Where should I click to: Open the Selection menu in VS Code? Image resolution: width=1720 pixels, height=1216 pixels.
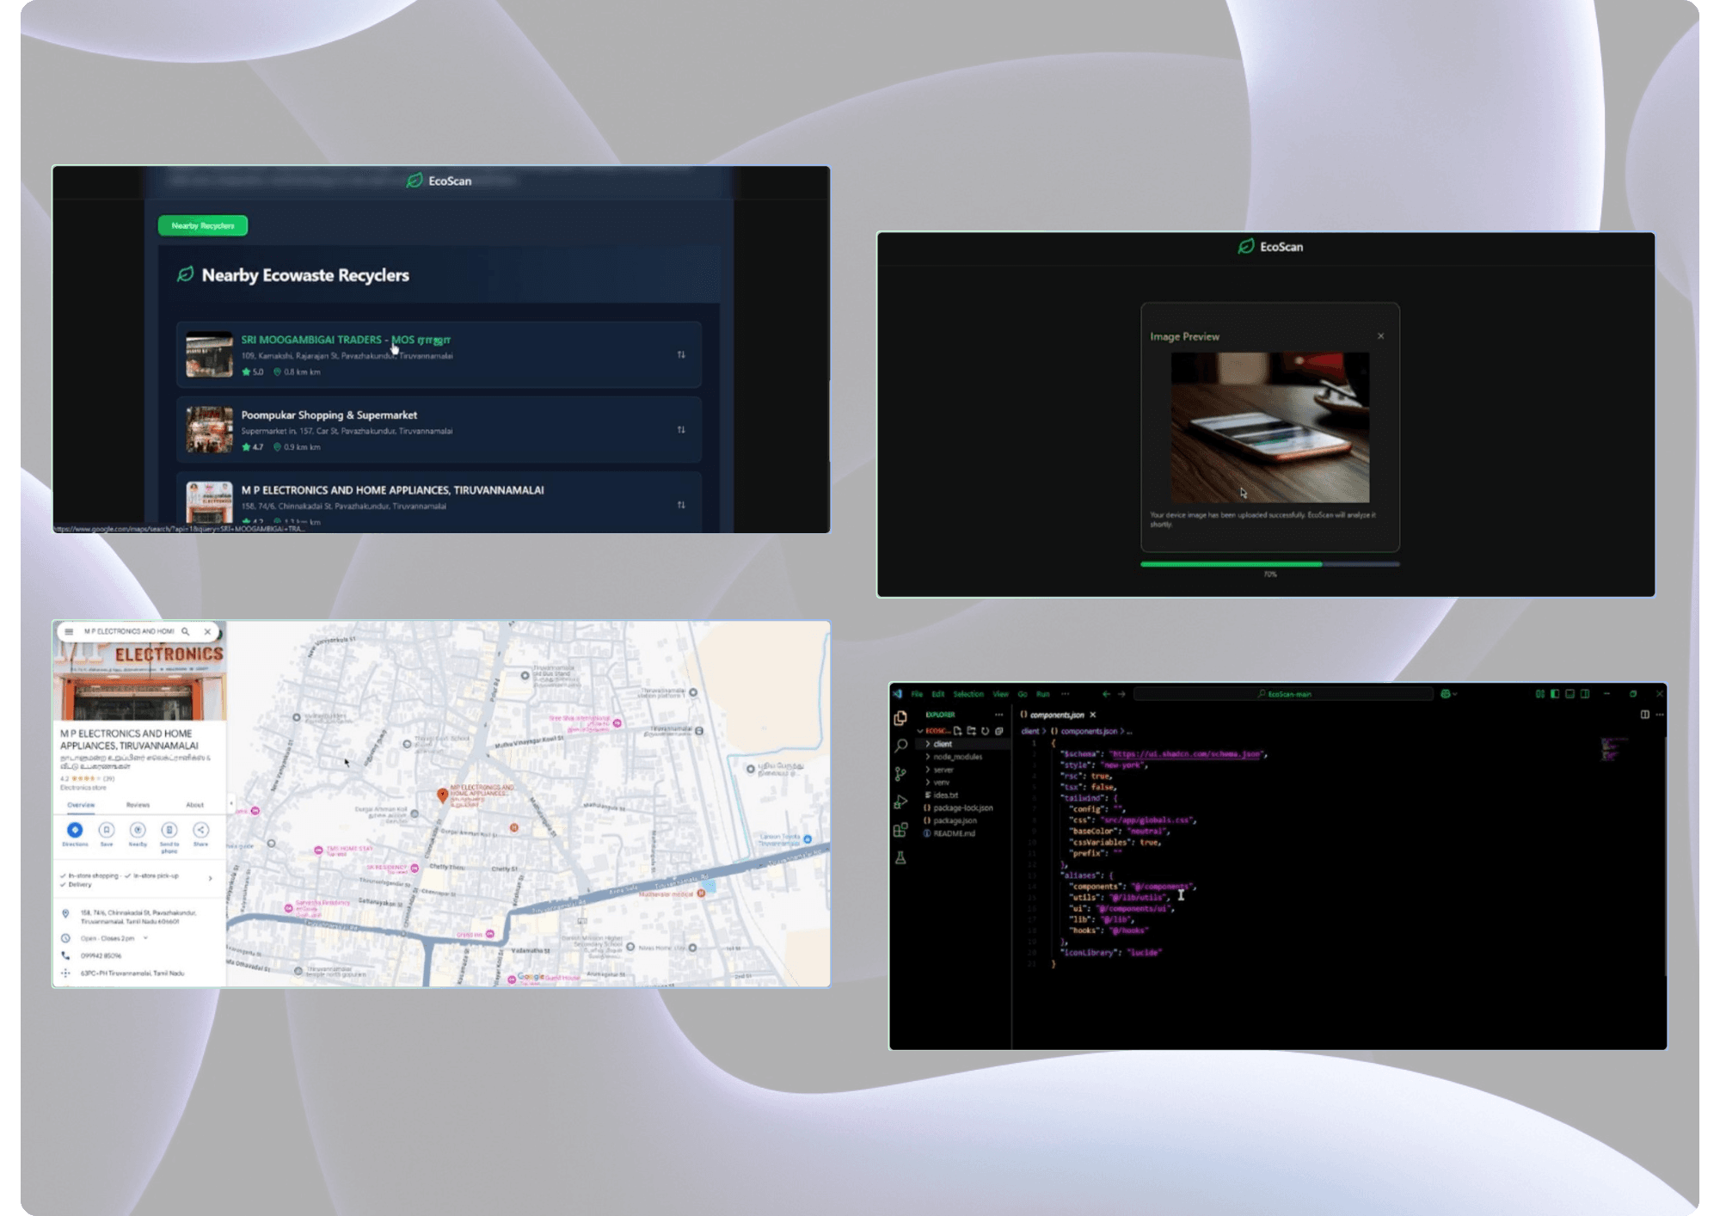click(967, 694)
